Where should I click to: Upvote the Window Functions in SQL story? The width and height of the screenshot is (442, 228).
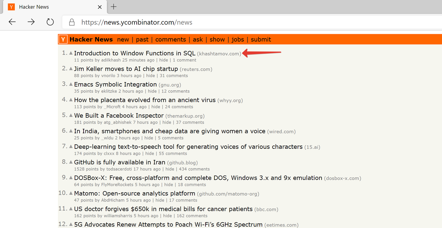click(71, 53)
